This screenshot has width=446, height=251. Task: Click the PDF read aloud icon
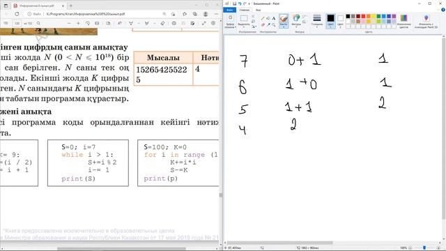point(119,23)
